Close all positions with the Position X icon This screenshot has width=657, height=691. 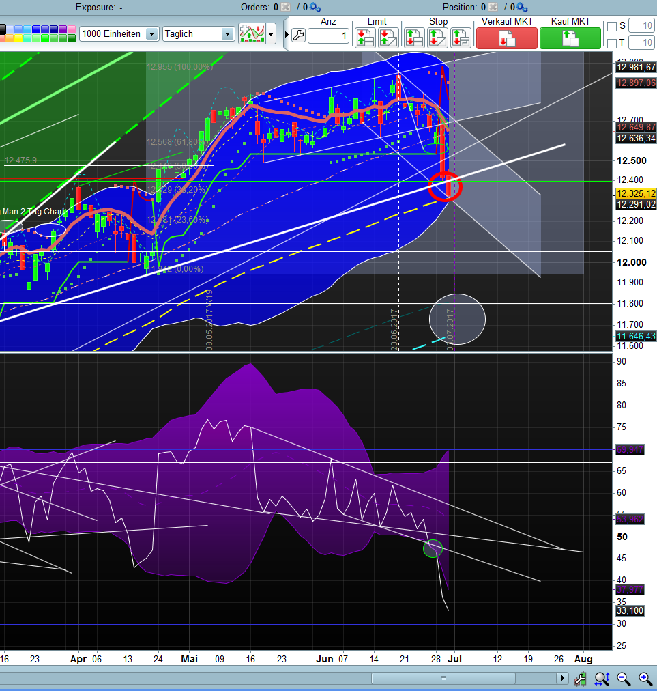[494, 7]
